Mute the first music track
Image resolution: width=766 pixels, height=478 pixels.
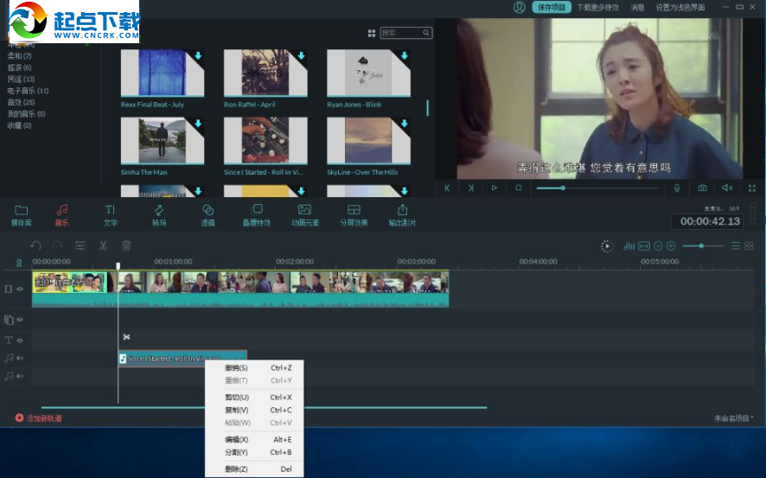[x=19, y=358]
